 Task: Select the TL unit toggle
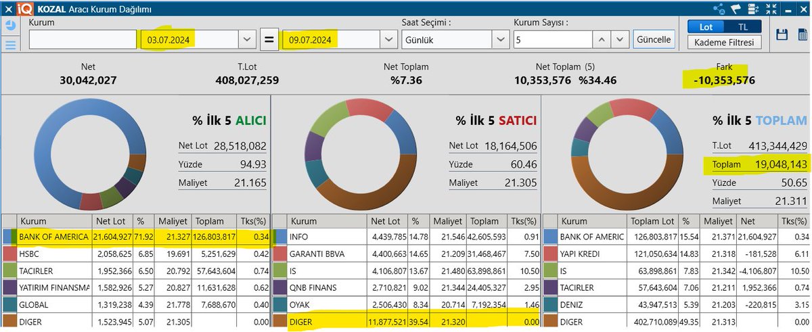point(742,26)
